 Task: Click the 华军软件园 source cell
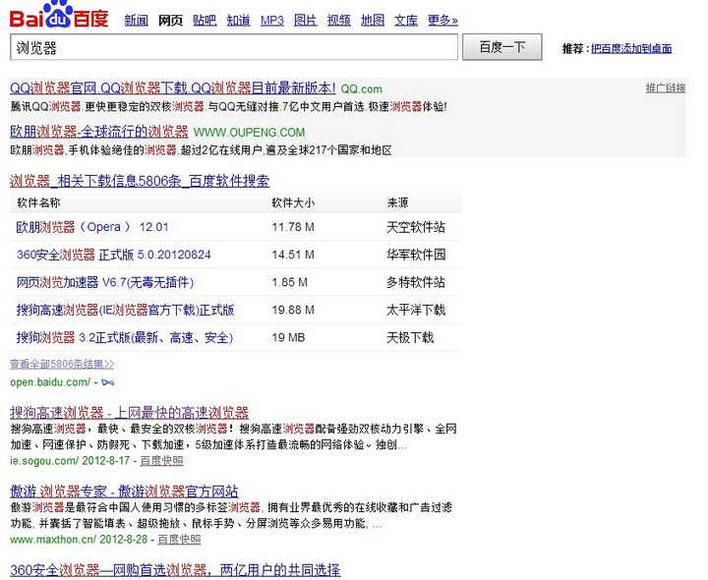click(x=416, y=255)
